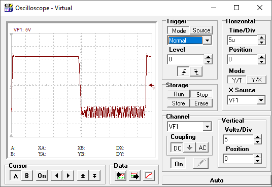The height and width of the screenshot is (187, 272).
Task: Click the Volts/Div input field
Action: [x=238, y=139]
